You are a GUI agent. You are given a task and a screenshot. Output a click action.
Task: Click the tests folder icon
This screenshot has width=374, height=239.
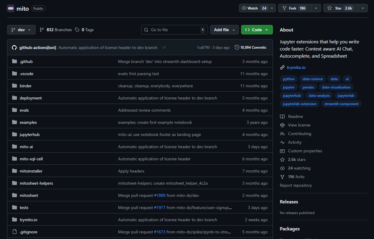(14, 207)
